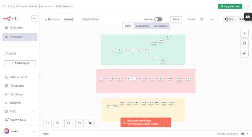Click the Logs panel label
The image size is (252, 137).
coord(46,134)
